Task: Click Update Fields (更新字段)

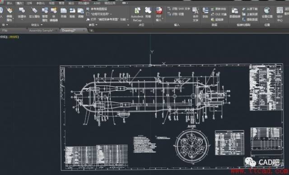Action: [x=219, y=9]
